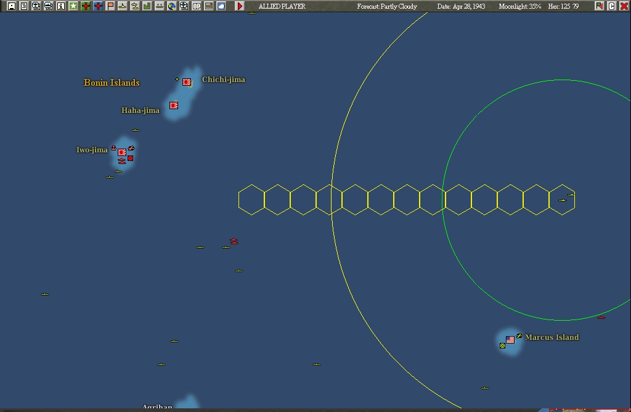Screen dimensions: 631x412
Task: Click the "Chichi-jima" map label
Action: point(223,80)
